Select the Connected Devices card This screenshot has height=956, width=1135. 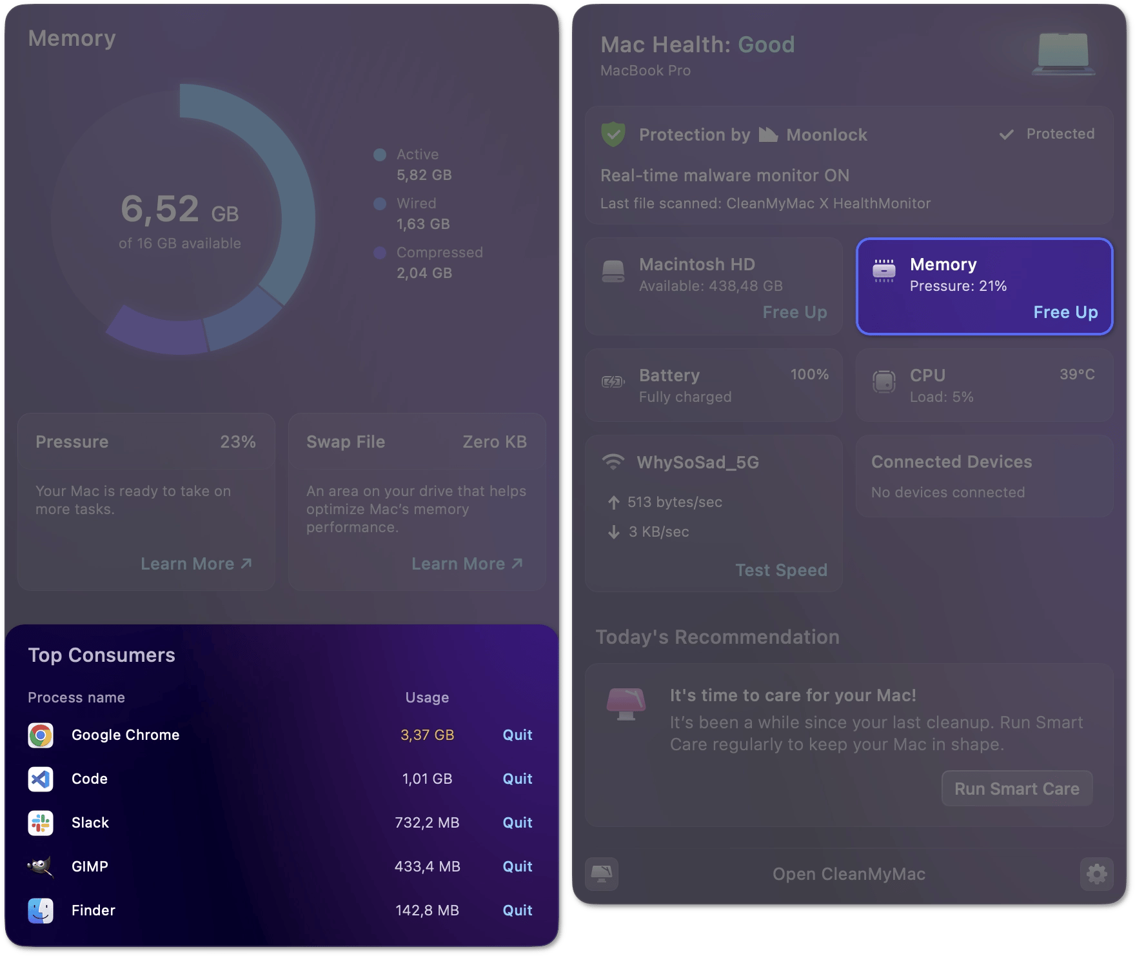coord(984,476)
